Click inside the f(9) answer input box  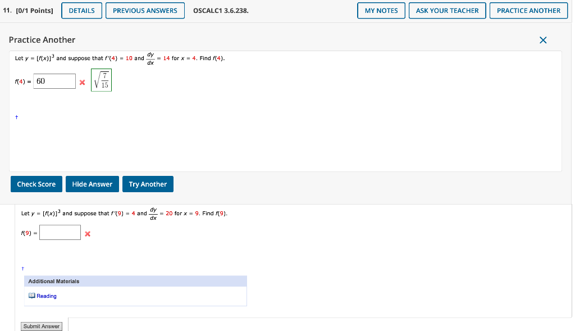pos(60,232)
